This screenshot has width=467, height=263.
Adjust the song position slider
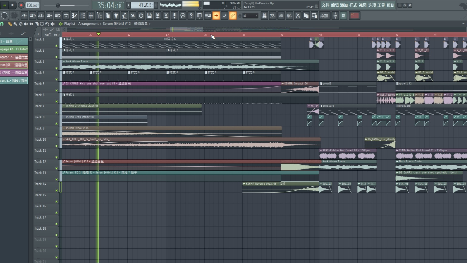pyautogui.click(x=66, y=5)
